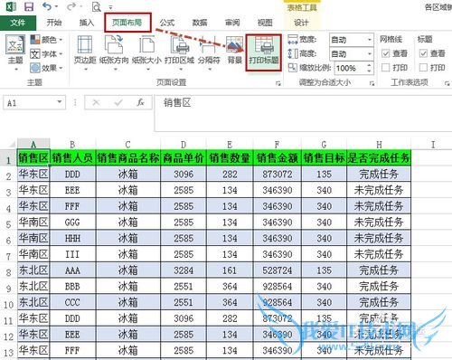The width and height of the screenshot is (452, 360).
Task: Open Undo history dropdown arrow
Action: point(57,6)
